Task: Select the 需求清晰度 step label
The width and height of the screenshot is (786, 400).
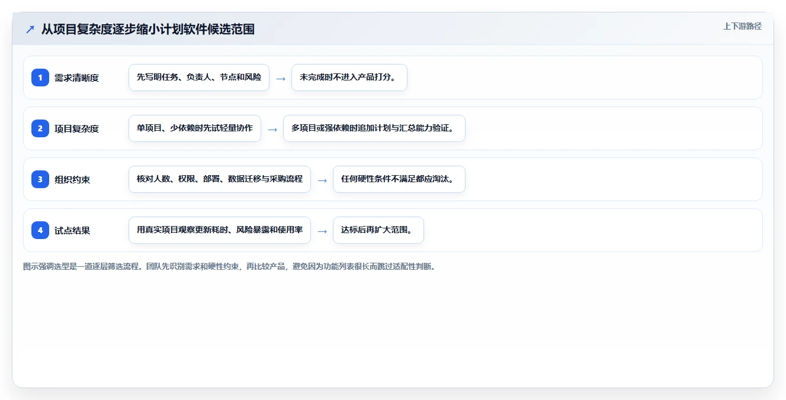Action: point(76,78)
